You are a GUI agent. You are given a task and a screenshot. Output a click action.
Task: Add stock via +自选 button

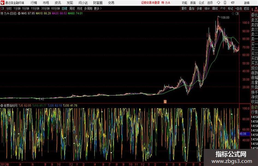tap(238, 8)
